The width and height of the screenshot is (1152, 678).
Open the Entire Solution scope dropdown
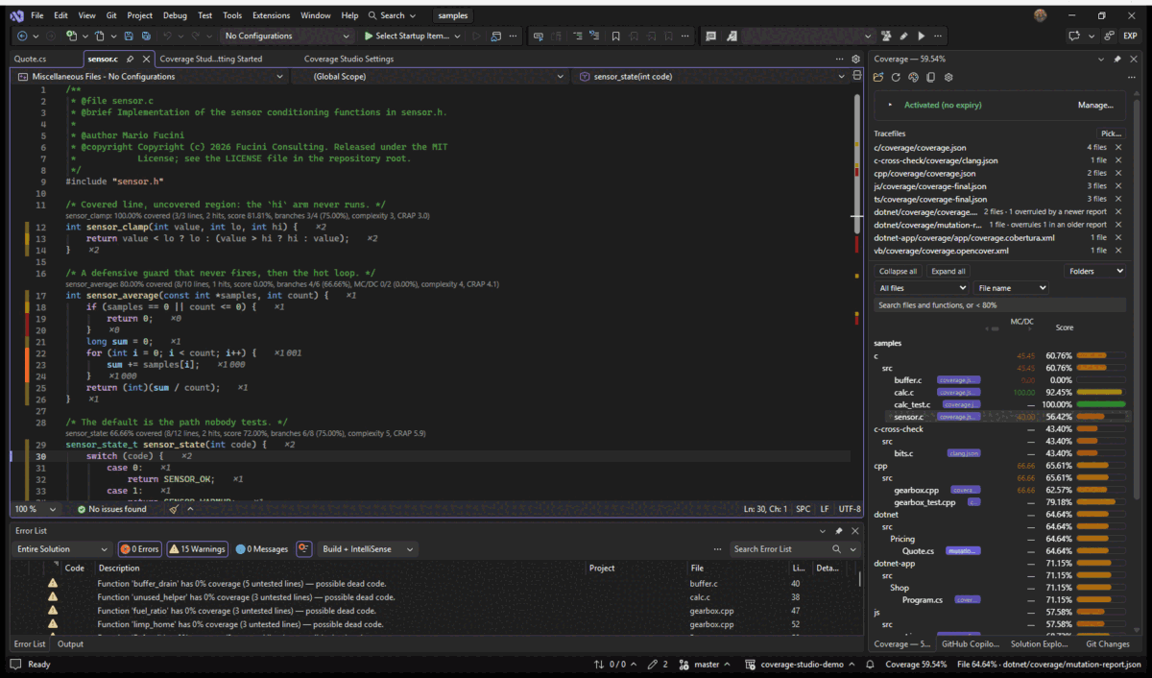62,549
